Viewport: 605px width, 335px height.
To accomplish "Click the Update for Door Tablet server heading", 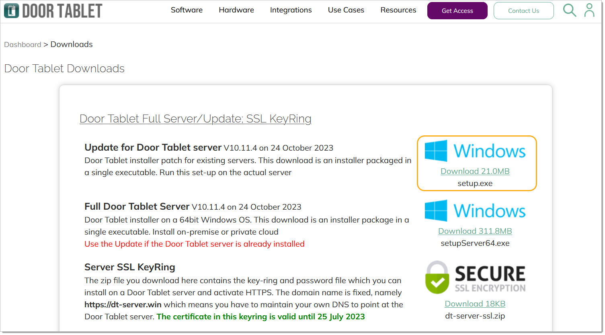I will (153, 147).
